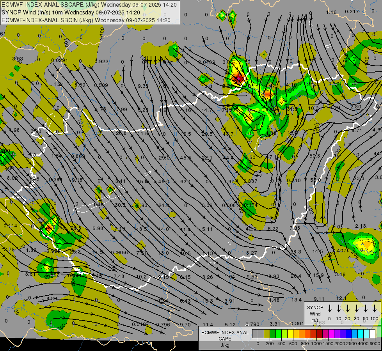Select the olive CAPE legend swatch

coord(267,333)
